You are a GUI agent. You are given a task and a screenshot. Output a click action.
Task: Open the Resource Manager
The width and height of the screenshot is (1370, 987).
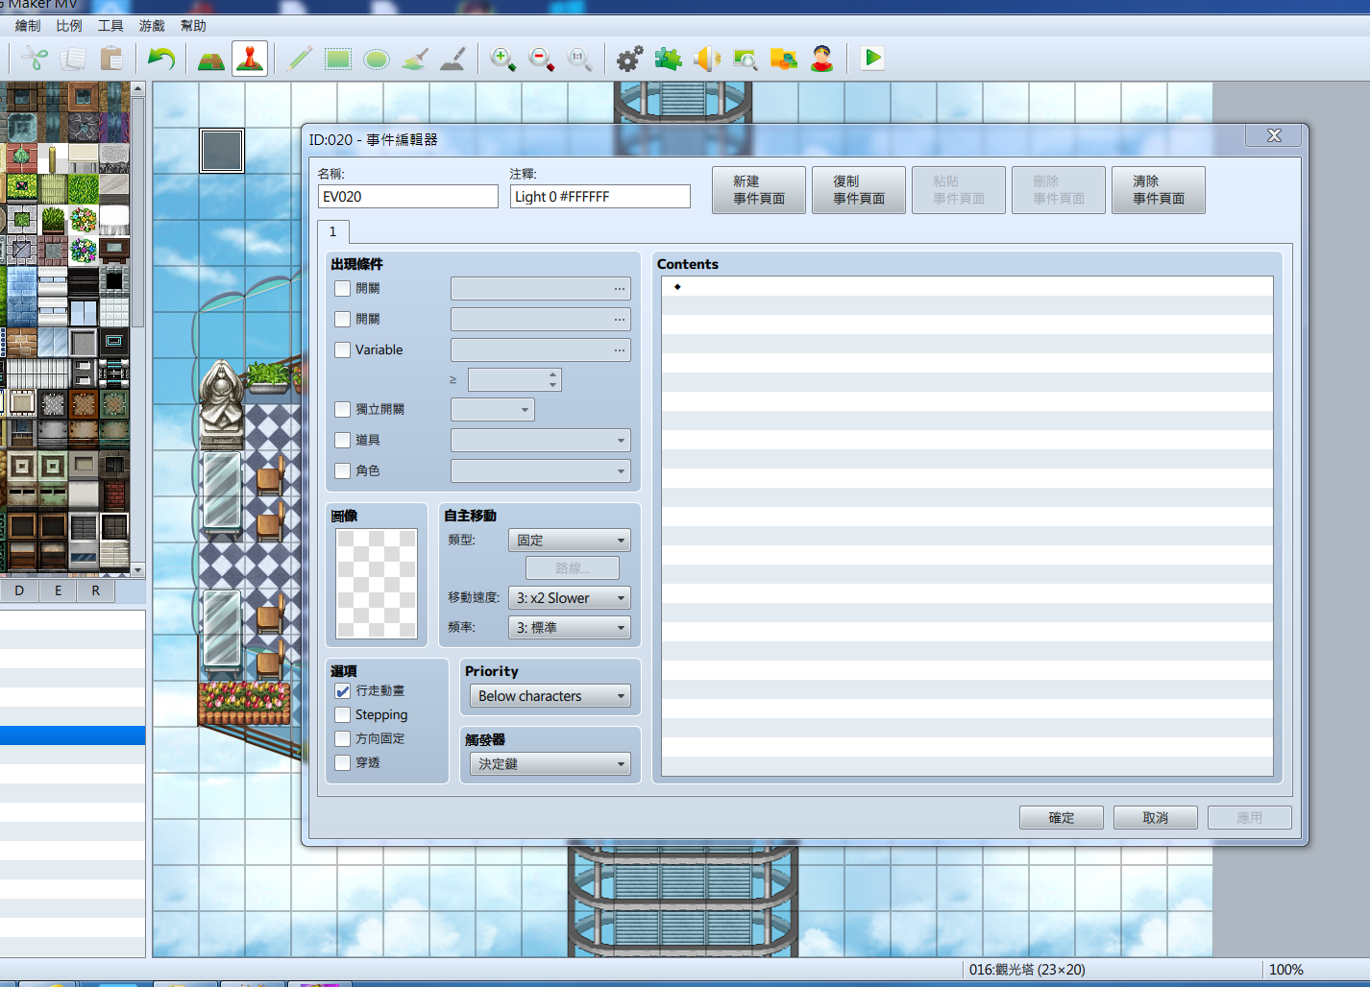(783, 59)
